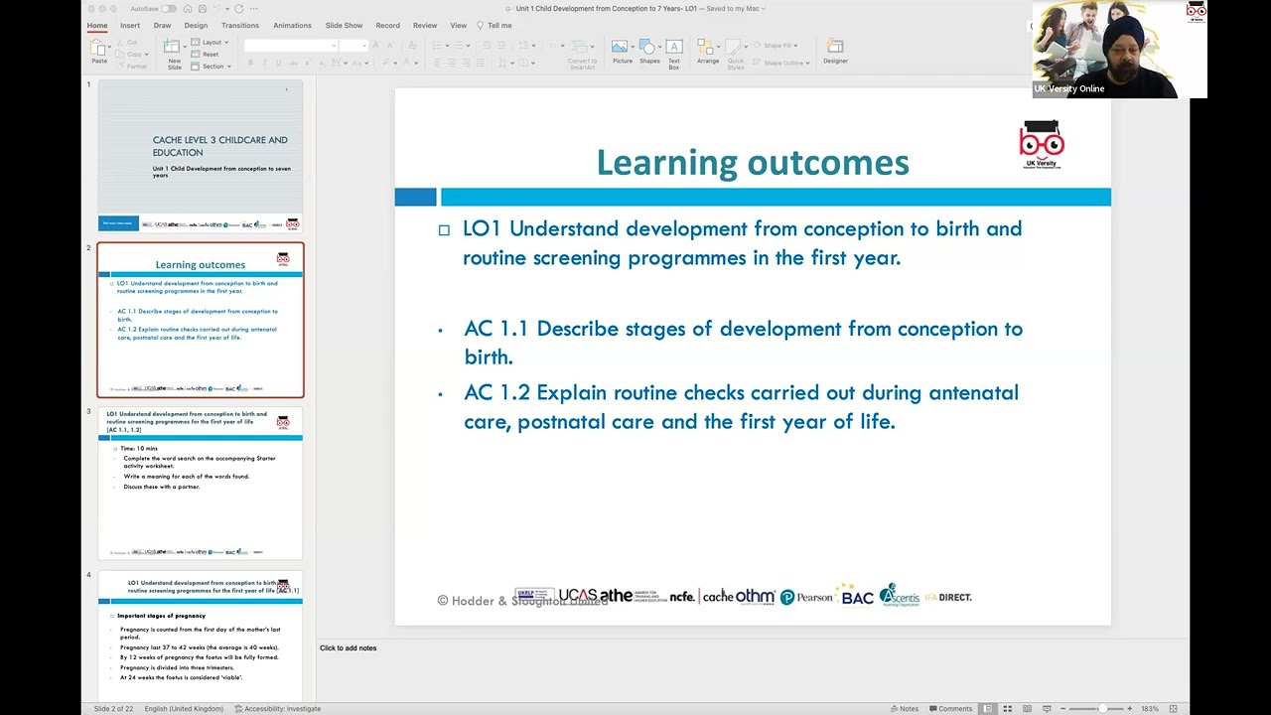Viewport: 1271px width, 715px height.
Task: Open the Slide Show tab
Action: (344, 26)
